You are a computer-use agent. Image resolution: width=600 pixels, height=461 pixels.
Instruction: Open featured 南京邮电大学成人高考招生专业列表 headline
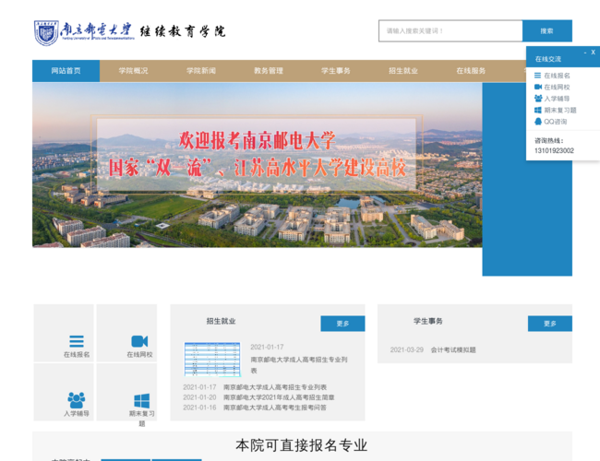tap(299, 365)
